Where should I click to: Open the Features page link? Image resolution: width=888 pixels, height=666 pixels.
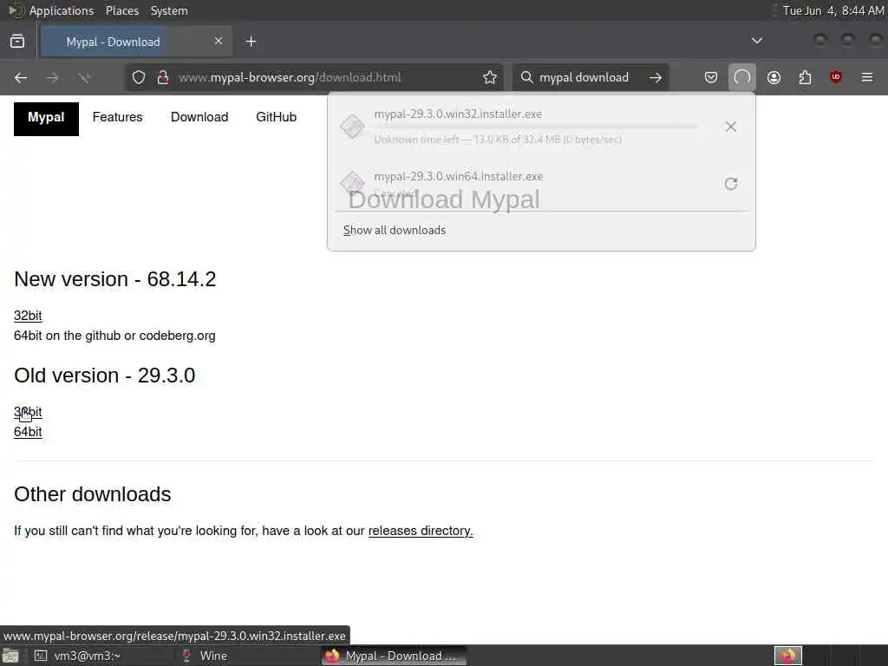(x=117, y=117)
